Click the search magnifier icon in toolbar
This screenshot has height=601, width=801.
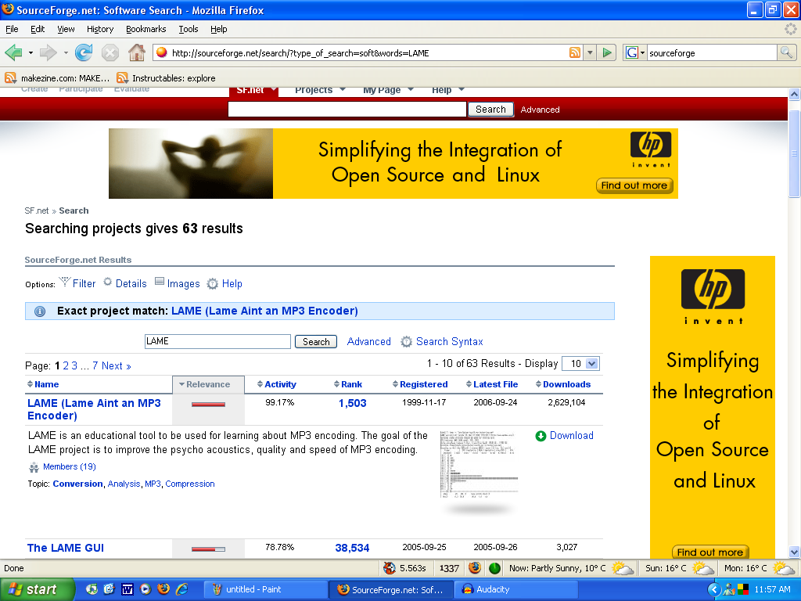786,52
